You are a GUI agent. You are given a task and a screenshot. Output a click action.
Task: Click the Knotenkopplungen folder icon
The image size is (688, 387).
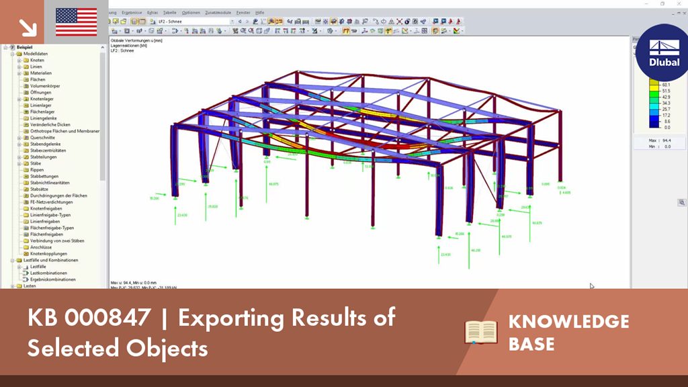click(x=26, y=253)
